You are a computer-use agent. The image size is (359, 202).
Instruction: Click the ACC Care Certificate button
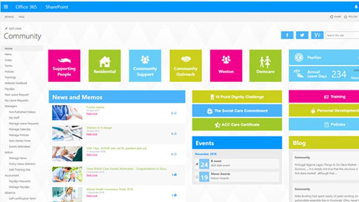tap(237, 124)
